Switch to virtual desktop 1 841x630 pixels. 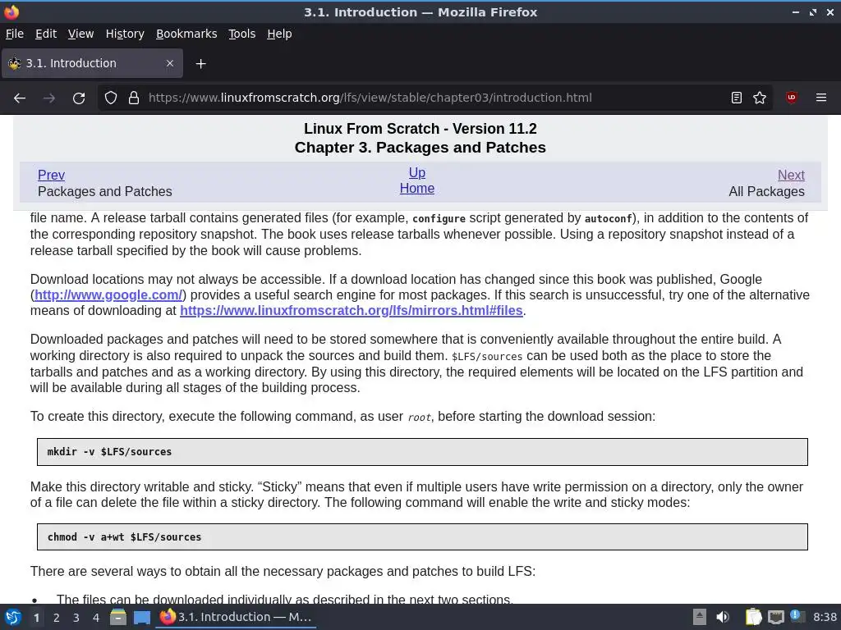pos(36,618)
